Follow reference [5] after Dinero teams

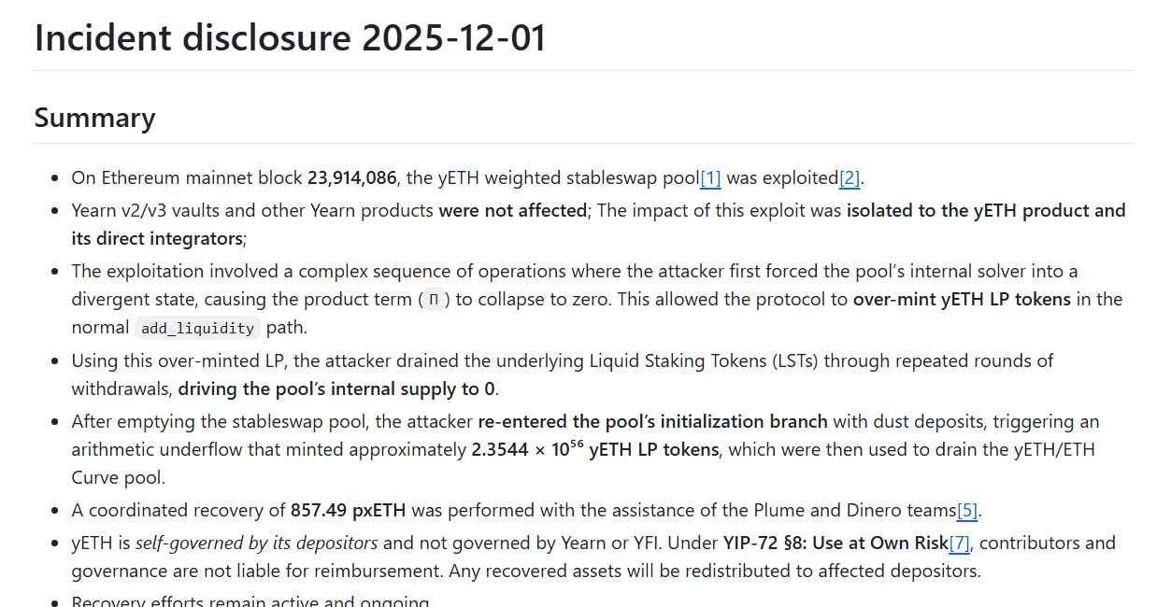[966, 511]
